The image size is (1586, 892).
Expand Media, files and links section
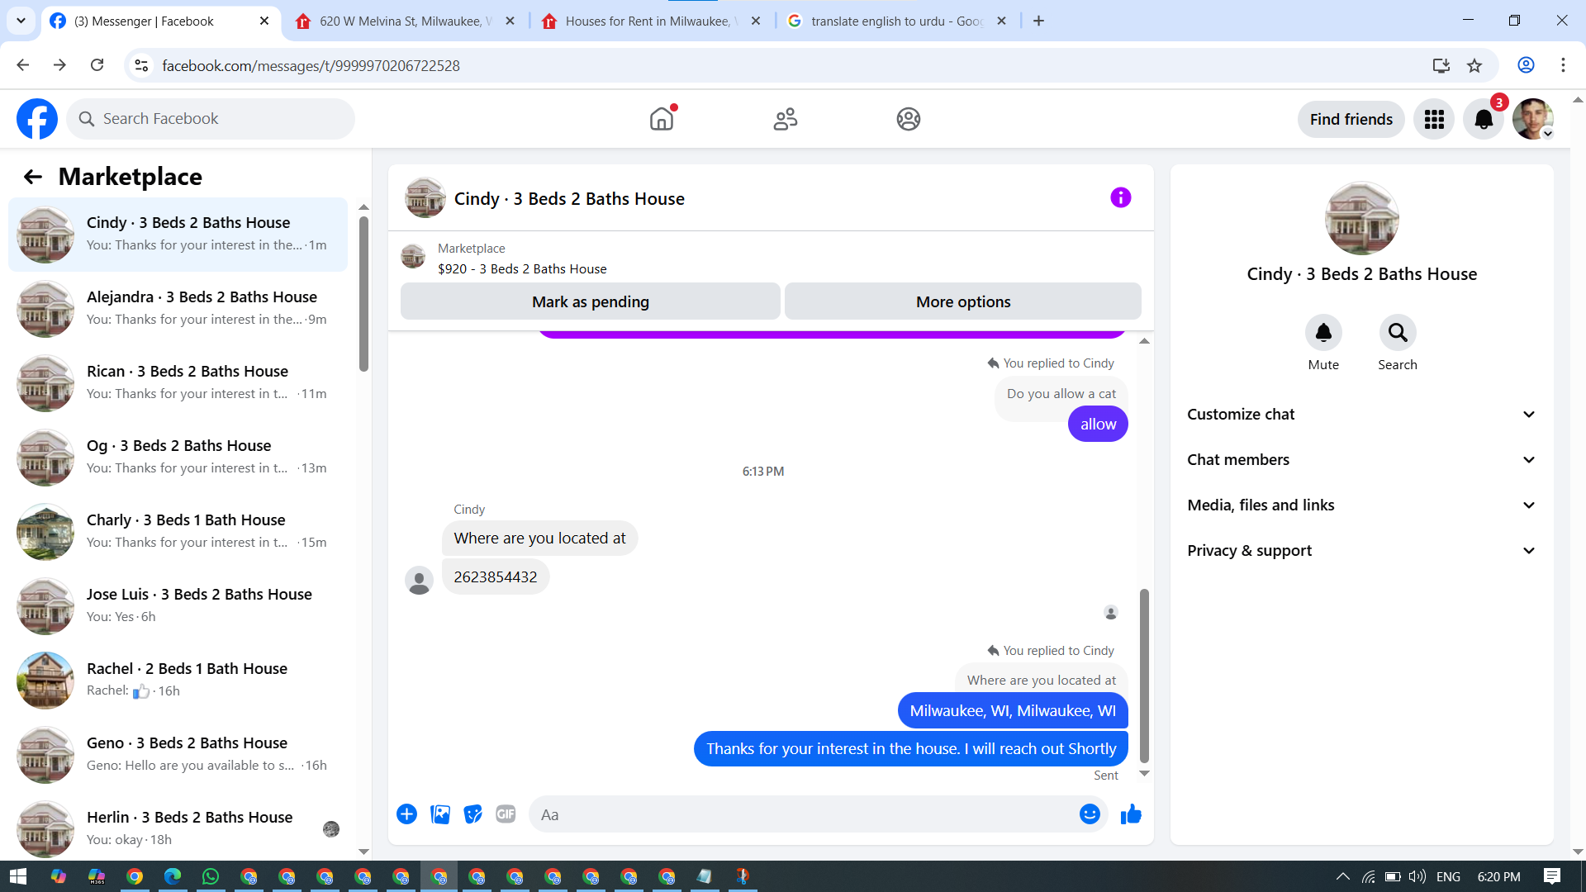pyautogui.click(x=1361, y=505)
